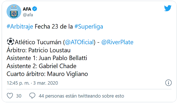Viewport: 179px width, 103px height.
Task: Open tweet info circle icon
Action: [x=168, y=83]
